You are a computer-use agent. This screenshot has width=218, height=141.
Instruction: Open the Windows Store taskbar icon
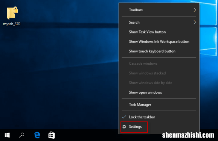point(52,135)
